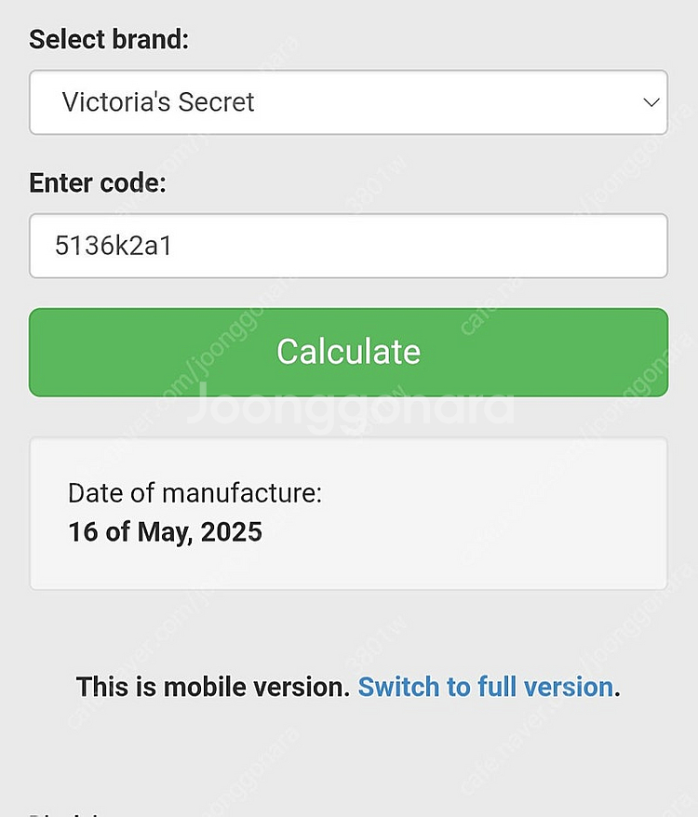Focus the code field containing 5136k2a1
This screenshot has width=698, height=817.
pos(348,246)
